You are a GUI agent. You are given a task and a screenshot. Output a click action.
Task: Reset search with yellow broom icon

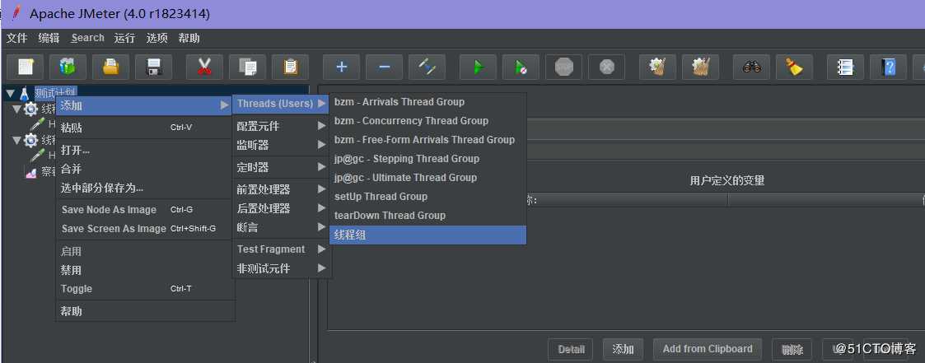coord(794,67)
